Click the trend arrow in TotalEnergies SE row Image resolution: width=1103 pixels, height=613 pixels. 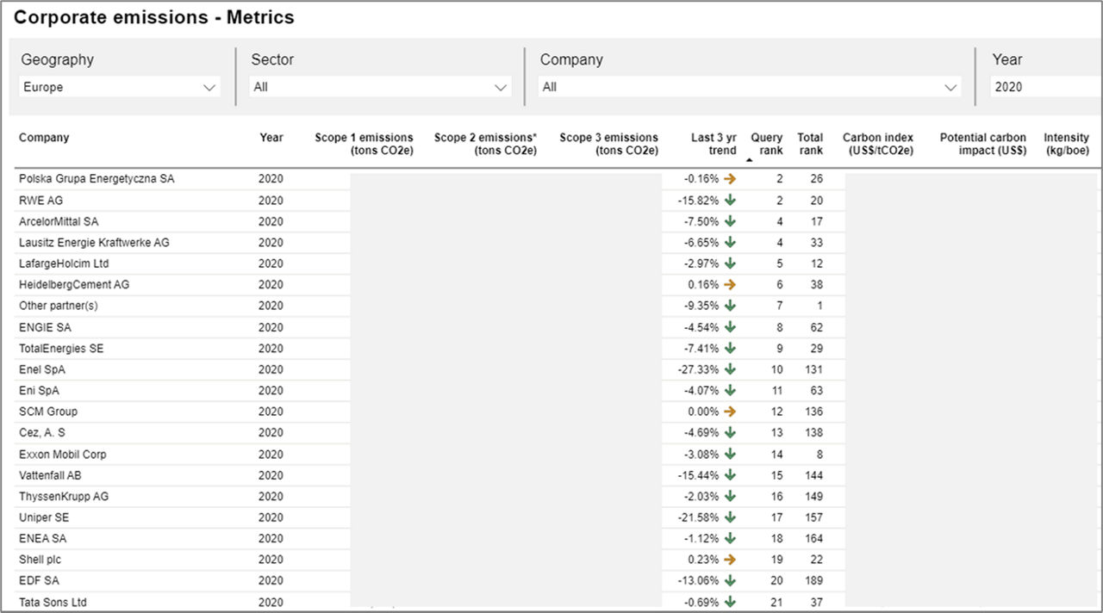[x=730, y=348]
